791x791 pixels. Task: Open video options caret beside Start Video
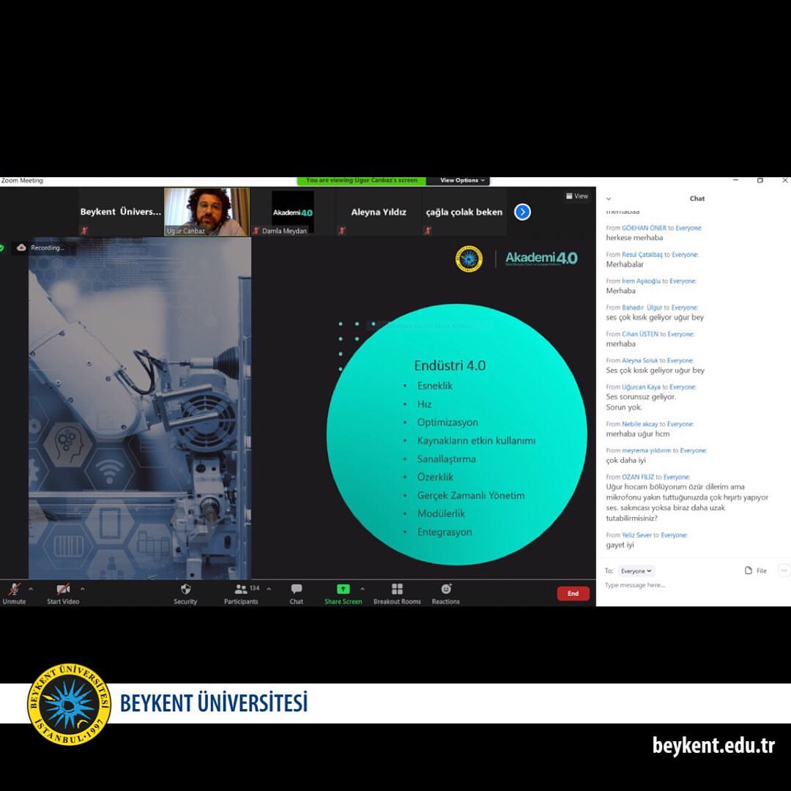coord(82,588)
